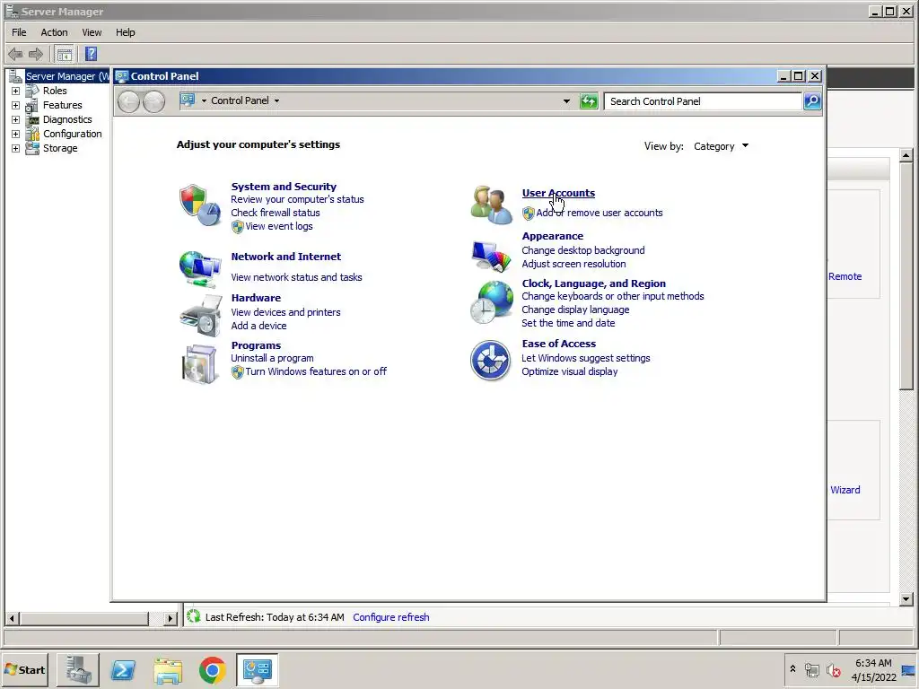Click the Remote link in Server Manager
Screen dimensions: 919x689
(x=845, y=276)
